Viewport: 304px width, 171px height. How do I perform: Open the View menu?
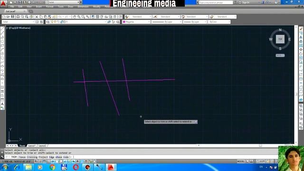(x=29, y=7)
